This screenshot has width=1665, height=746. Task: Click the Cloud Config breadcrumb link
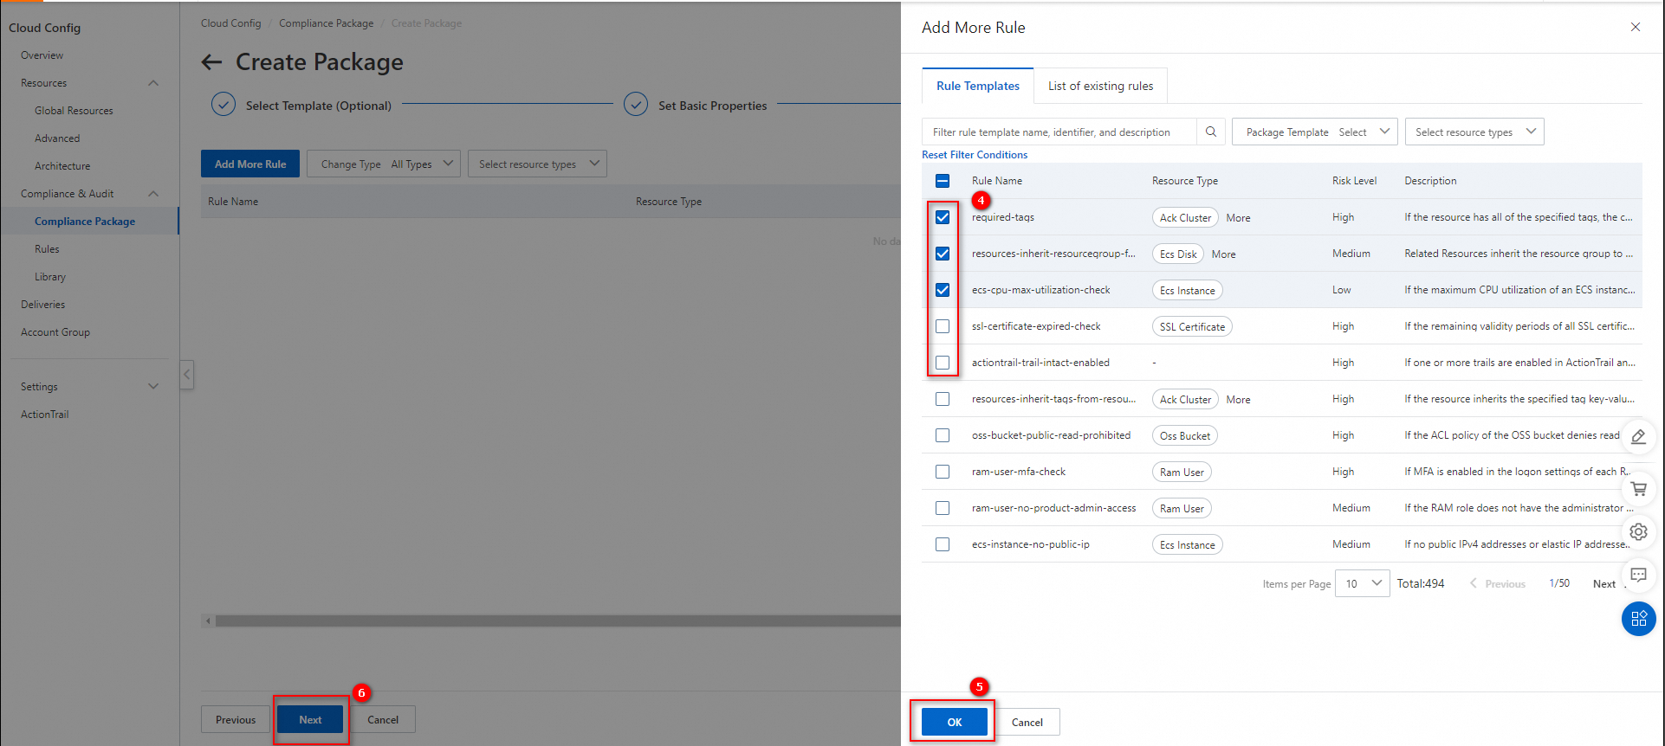pos(230,23)
